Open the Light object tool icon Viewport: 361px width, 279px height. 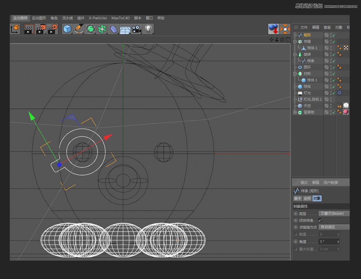[148, 29]
